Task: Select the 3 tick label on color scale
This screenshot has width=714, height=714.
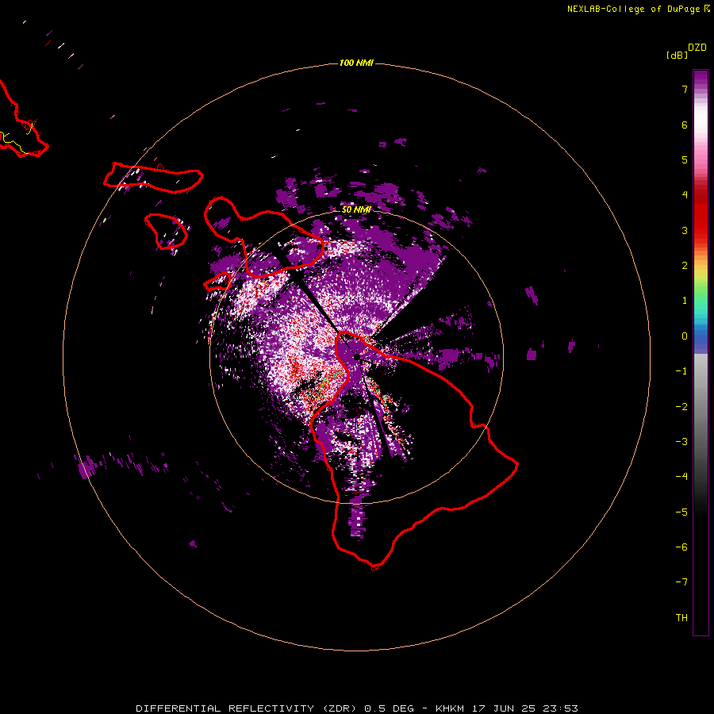Action: [685, 230]
